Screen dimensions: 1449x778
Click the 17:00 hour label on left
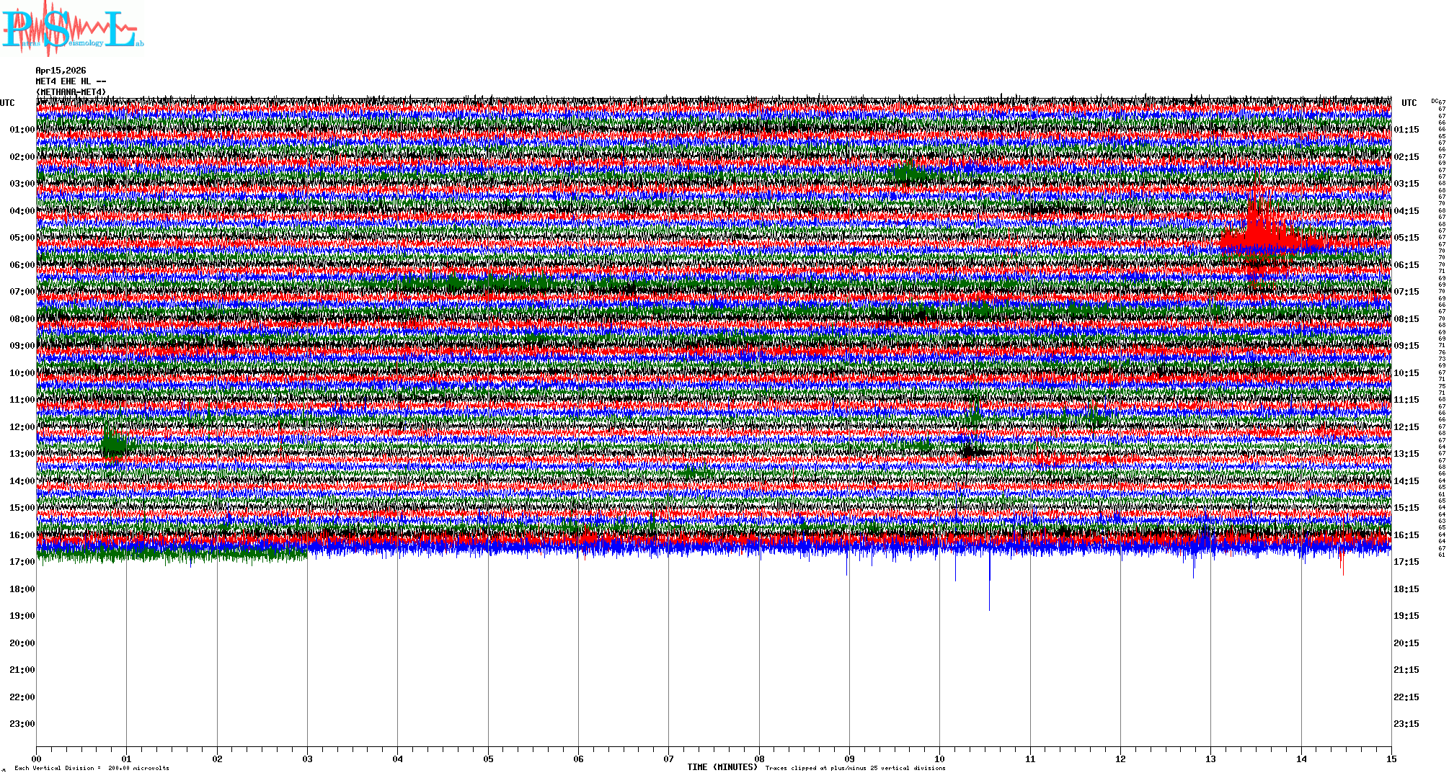click(x=22, y=562)
